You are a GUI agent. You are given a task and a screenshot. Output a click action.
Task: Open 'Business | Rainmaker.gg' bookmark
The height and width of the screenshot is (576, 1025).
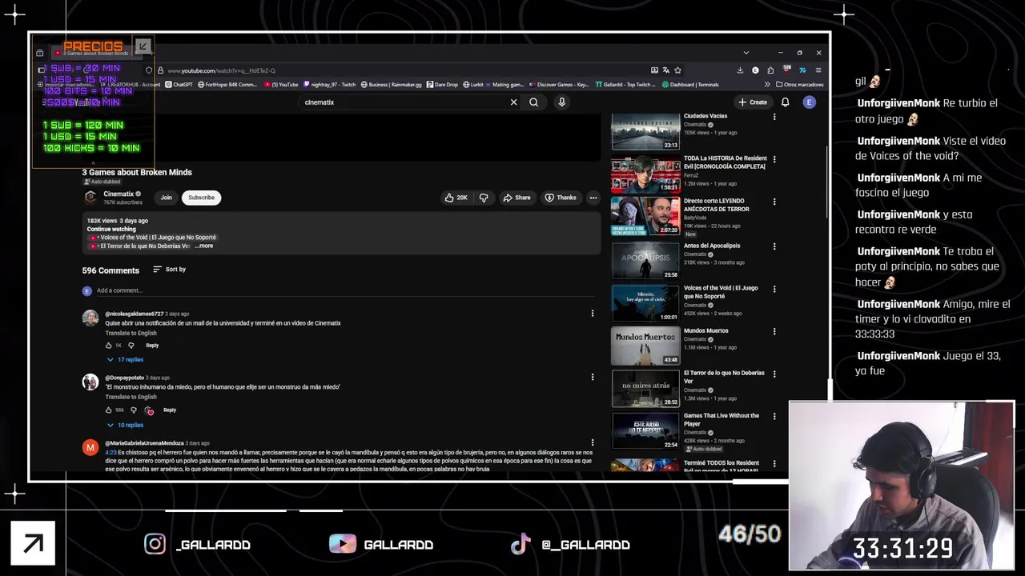click(x=392, y=85)
